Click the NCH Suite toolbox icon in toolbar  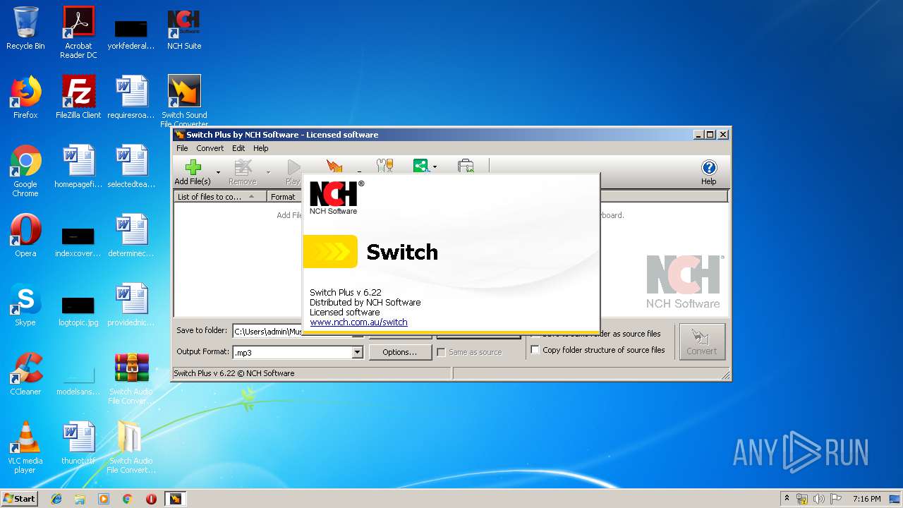(x=466, y=166)
